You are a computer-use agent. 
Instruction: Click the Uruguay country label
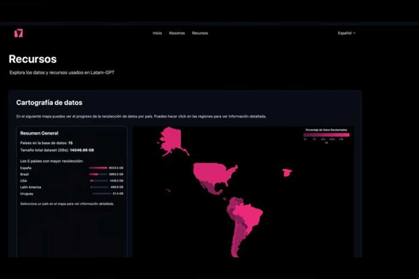27,194
